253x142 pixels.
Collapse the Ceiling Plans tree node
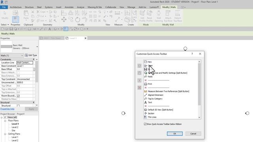(x=5, y=134)
